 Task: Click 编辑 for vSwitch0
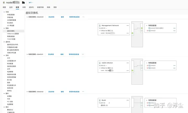click(62, 17)
